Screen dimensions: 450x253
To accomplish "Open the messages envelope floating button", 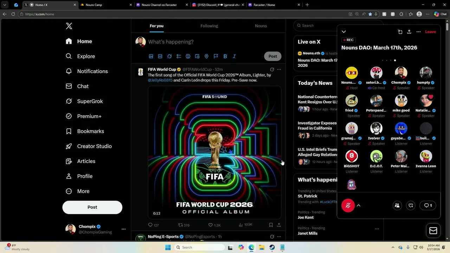I will (433, 231).
